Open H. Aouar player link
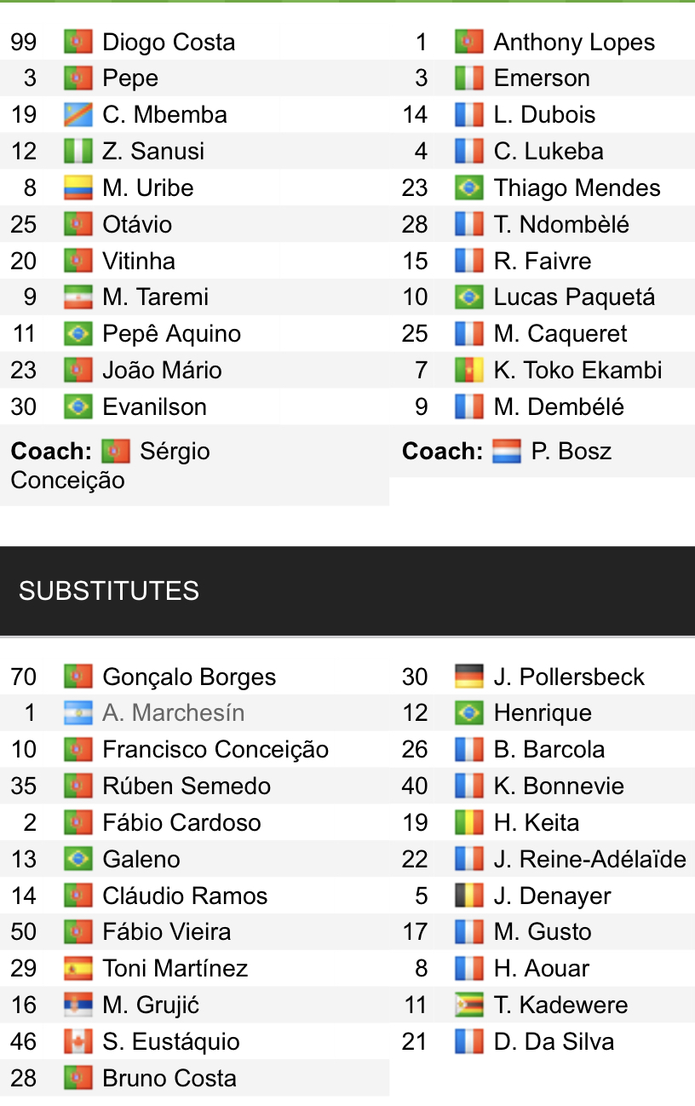The image size is (695, 1106). (x=542, y=969)
